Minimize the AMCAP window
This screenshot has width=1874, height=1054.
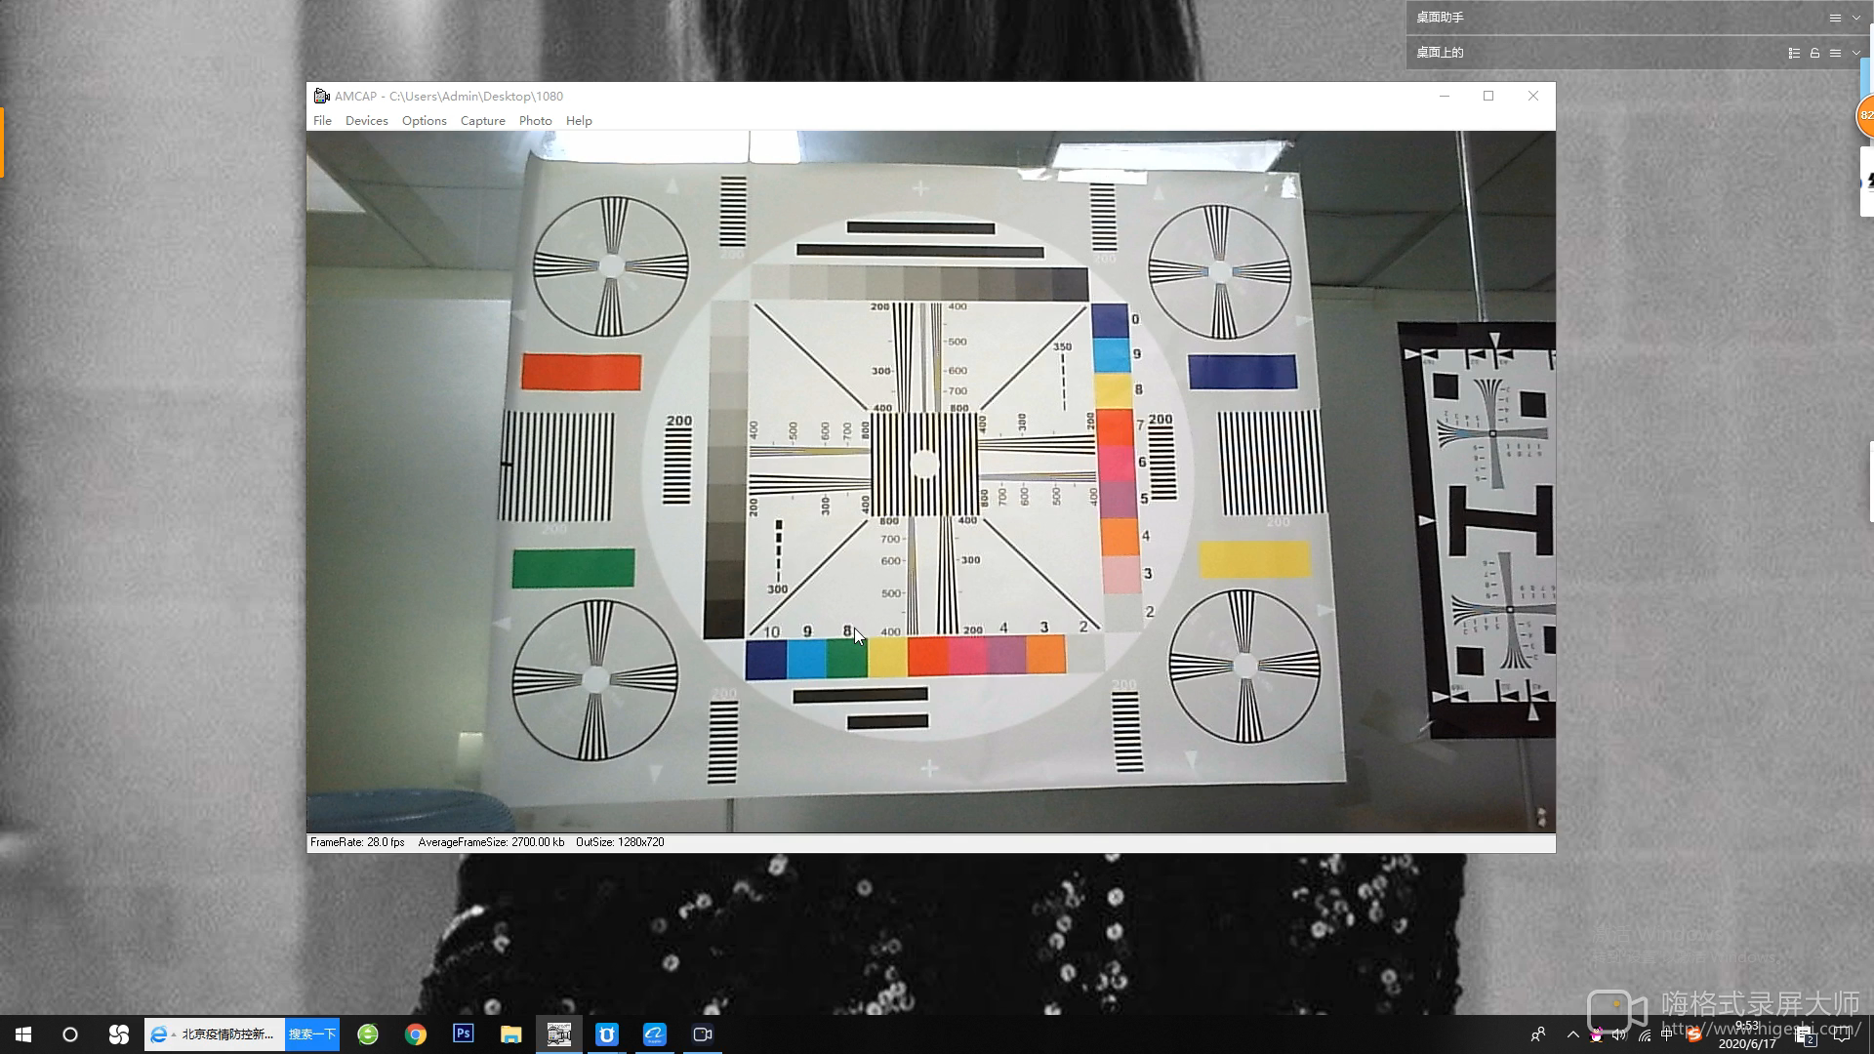(1445, 96)
